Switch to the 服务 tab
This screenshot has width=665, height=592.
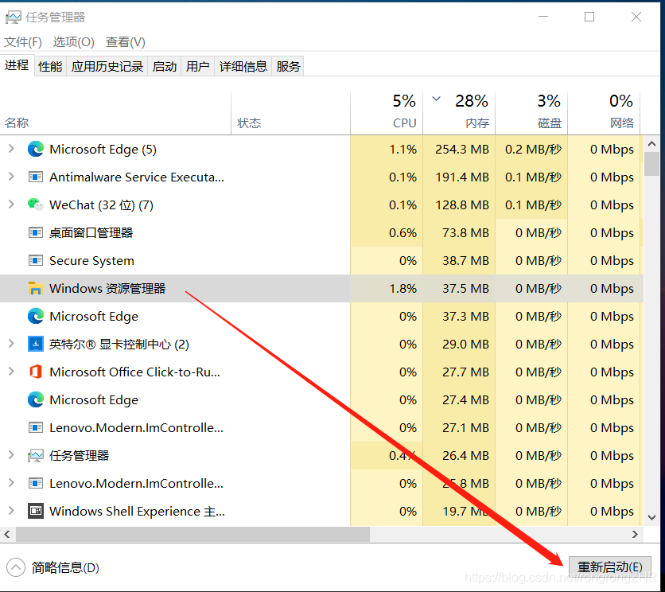(x=288, y=66)
